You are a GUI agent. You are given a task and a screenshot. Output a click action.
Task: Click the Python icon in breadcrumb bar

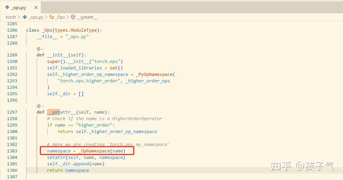point(25,17)
